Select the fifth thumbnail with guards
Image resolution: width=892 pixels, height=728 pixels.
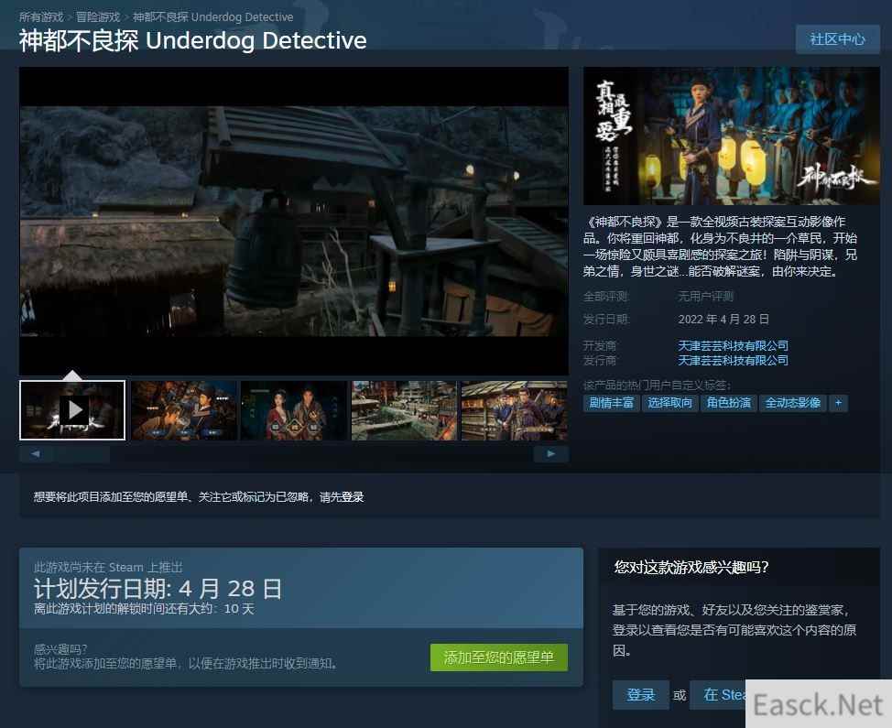[x=515, y=410]
